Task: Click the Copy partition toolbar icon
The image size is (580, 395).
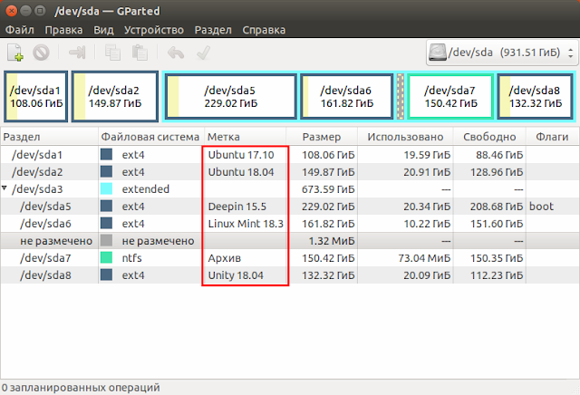Action: (112, 53)
